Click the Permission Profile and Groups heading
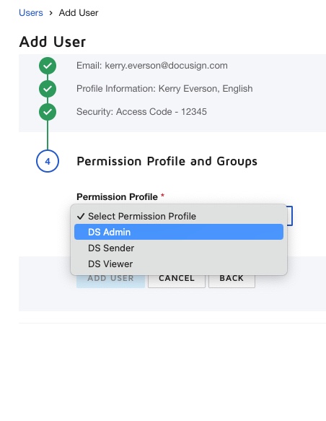The image size is (326, 421). [167, 161]
